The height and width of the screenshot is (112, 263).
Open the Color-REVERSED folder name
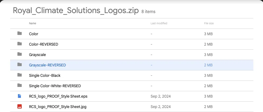point(43,44)
